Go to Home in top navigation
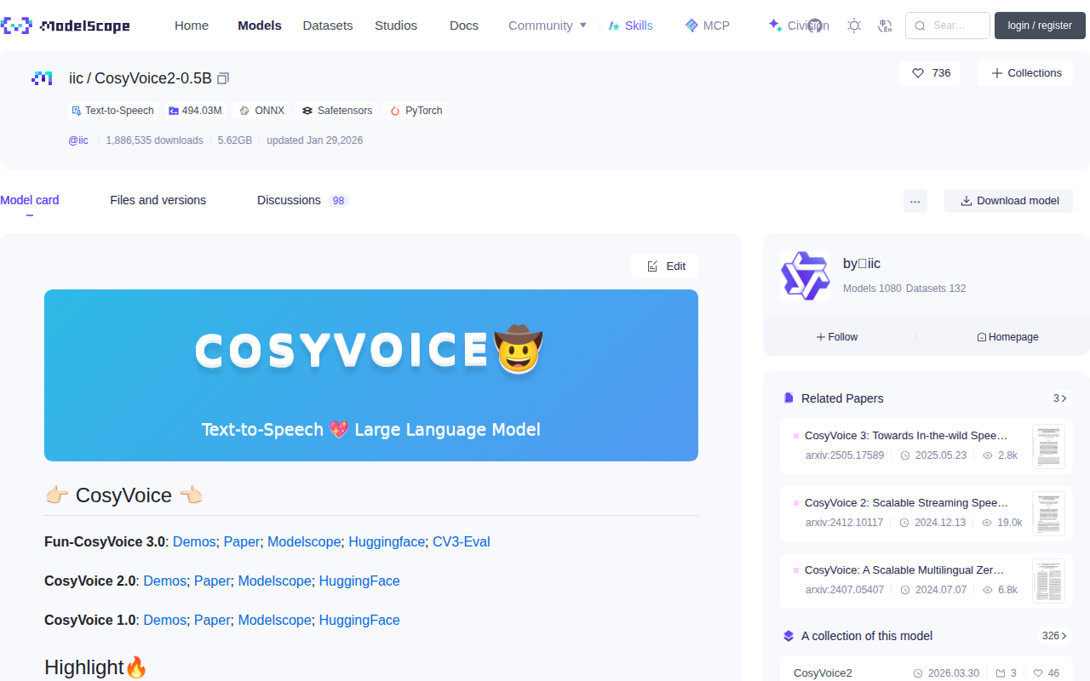This screenshot has height=681, width=1090. (192, 26)
